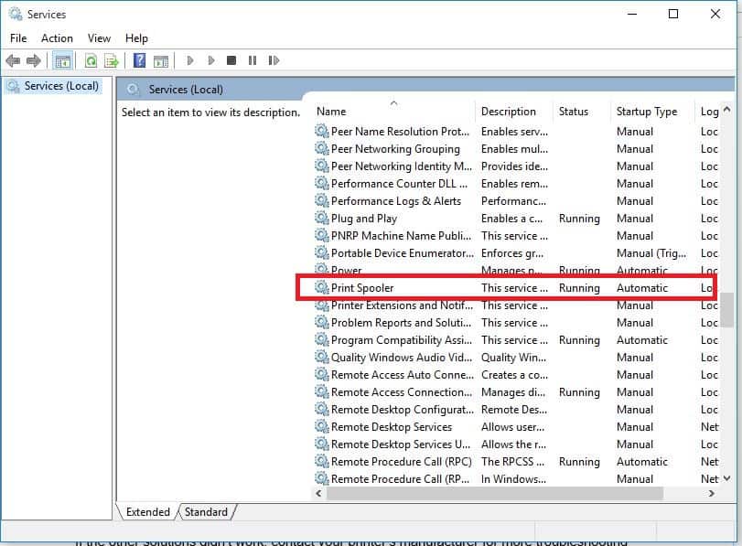This screenshot has width=742, height=546.
Task: Open the View menu
Action: [99, 38]
